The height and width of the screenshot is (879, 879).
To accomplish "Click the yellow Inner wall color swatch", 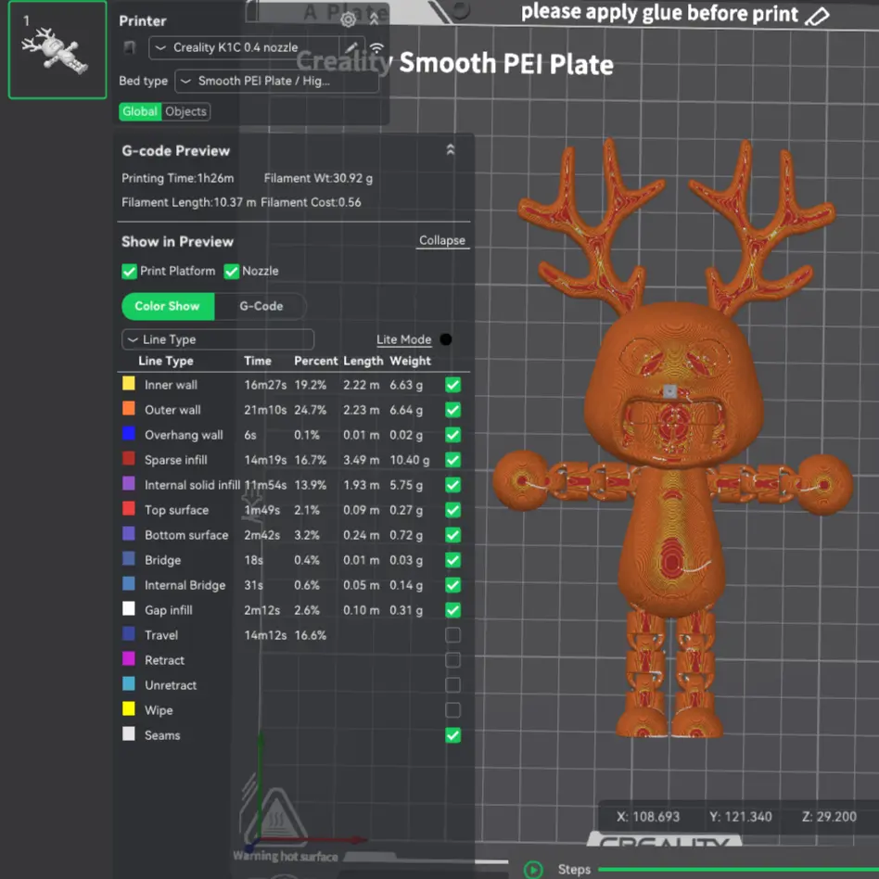I will point(128,384).
